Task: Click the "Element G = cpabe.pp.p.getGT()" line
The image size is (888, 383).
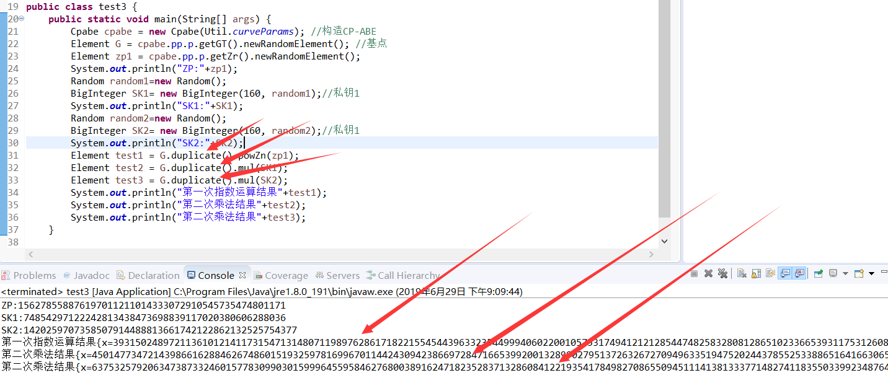Action: pyautogui.click(x=229, y=44)
